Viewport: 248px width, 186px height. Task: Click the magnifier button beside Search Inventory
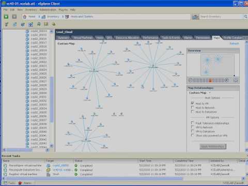(245, 17)
